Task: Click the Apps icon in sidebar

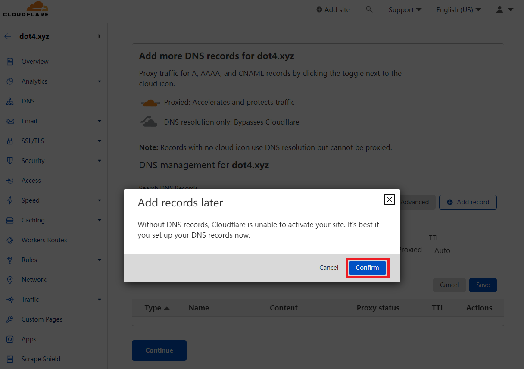Action: tap(10, 339)
